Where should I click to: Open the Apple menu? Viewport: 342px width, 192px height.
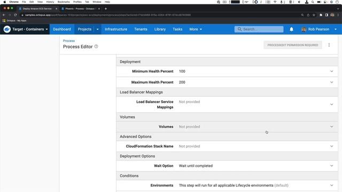point(5,2)
